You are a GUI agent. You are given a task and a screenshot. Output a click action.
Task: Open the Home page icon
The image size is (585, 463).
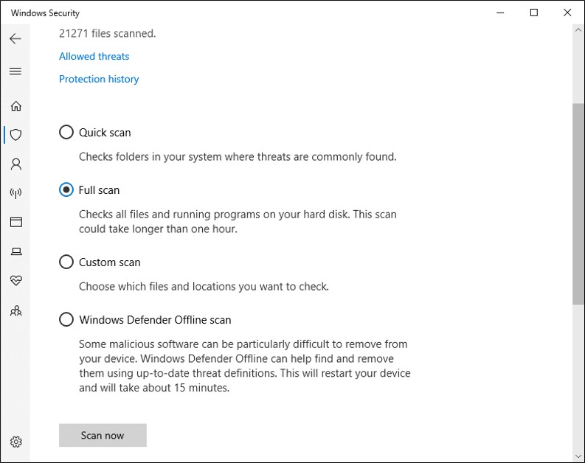coord(15,106)
